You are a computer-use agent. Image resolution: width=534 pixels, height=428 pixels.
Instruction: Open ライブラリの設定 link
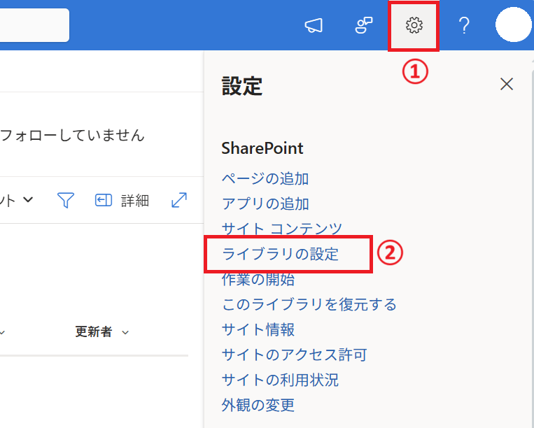click(x=280, y=254)
